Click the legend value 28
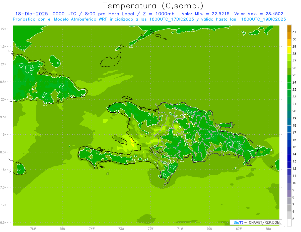The image size is (301, 232). [x=294, y=54]
